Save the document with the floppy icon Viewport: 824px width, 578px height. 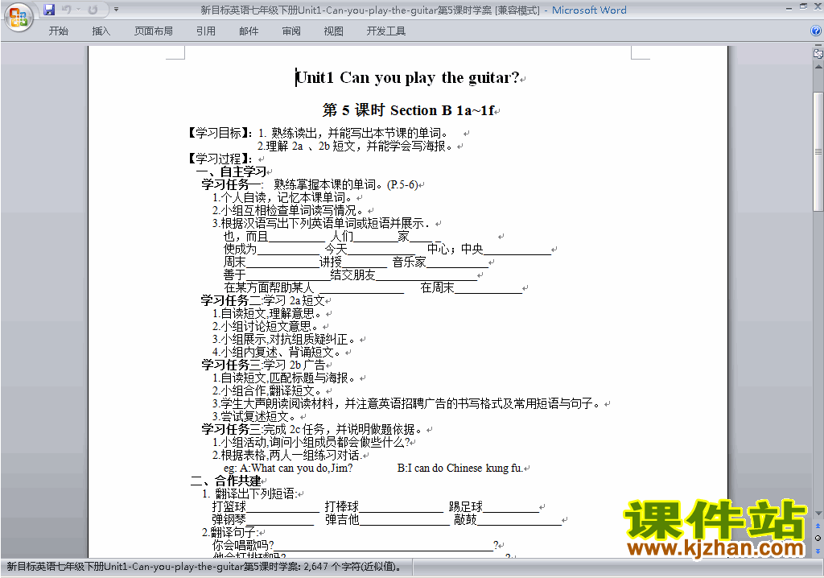coord(49,10)
